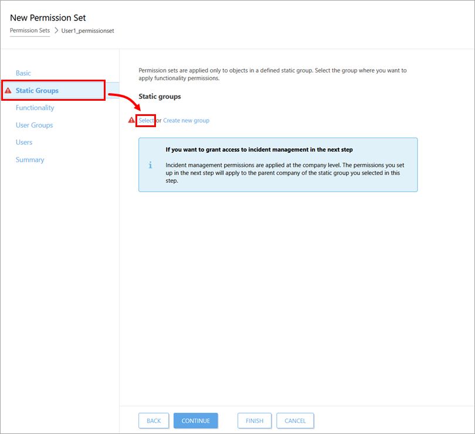The image size is (475, 434).
Task: Open the Basic section
Action: [x=23, y=73]
